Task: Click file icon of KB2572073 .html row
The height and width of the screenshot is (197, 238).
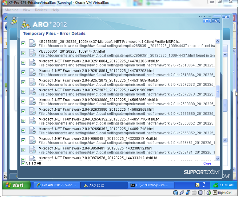Action: pyautogui.click(x=32, y=92)
